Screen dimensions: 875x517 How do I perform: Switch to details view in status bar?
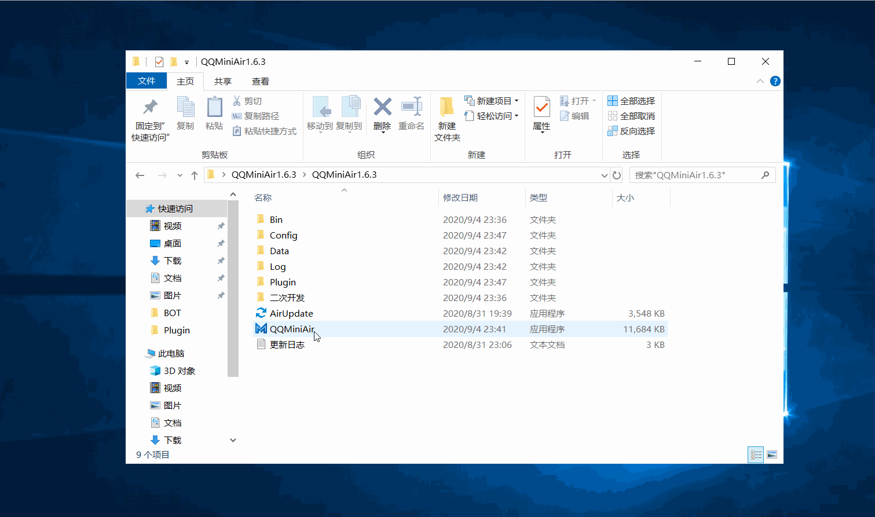click(756, 454)
